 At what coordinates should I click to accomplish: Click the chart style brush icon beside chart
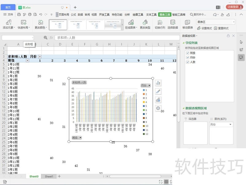click(x=158, y=91)
